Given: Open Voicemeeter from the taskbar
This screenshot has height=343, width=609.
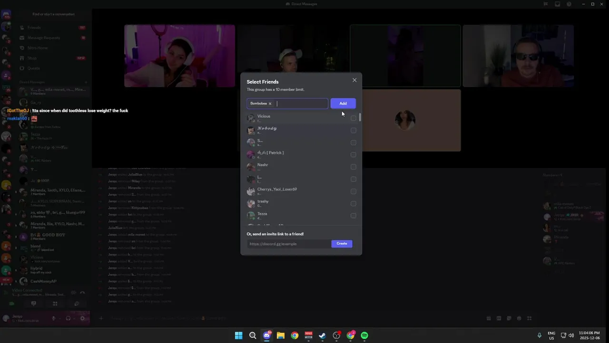Looking at the screenshot, I should (308, 335).
